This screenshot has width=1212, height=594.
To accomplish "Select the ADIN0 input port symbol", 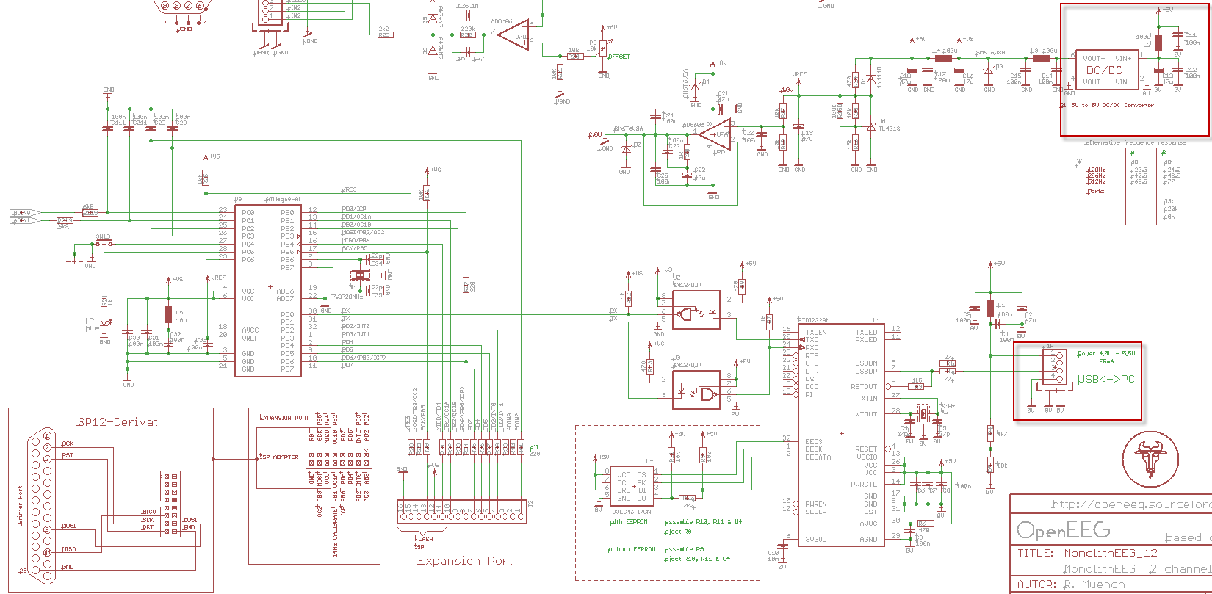I will coord(25,213).
